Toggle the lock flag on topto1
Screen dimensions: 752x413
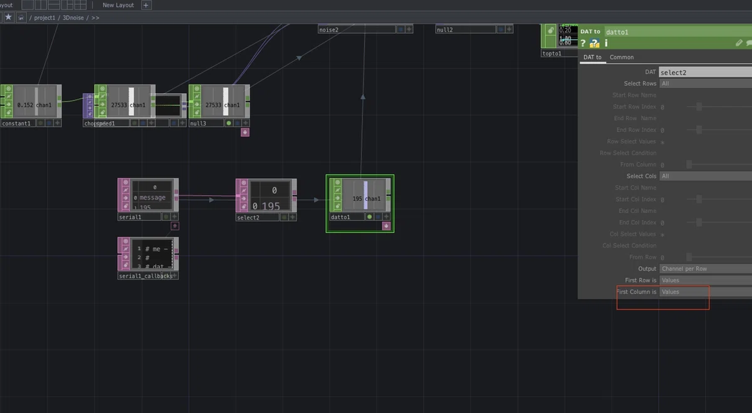[550, 30]
